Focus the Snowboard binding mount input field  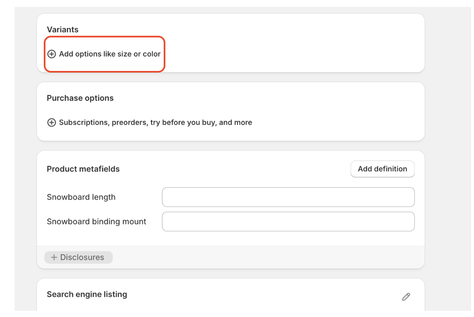[x=288, y=222]
